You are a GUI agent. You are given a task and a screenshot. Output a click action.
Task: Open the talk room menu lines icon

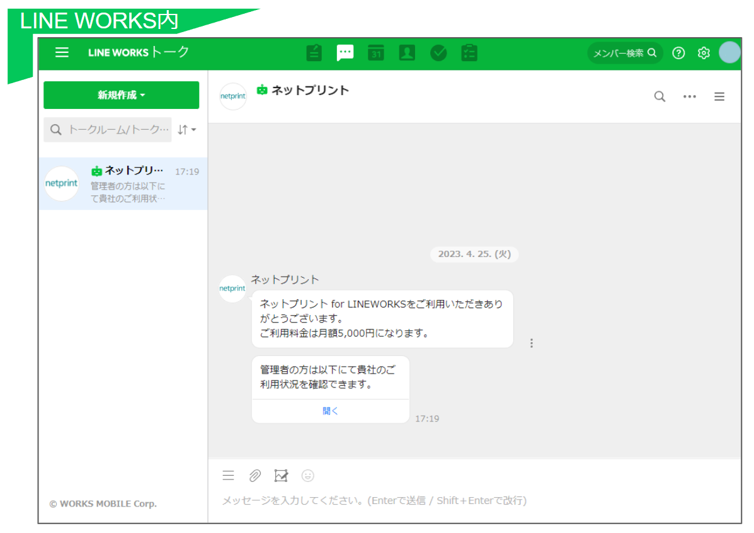tap(719, 96)
